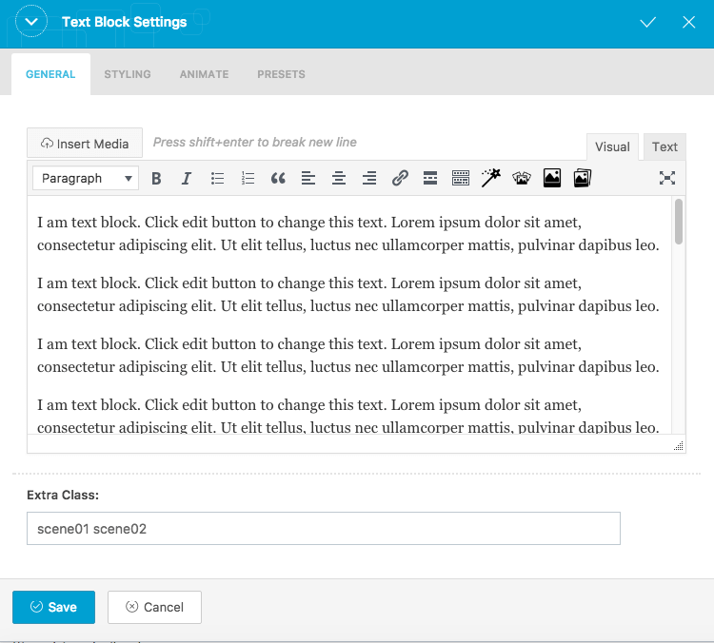
Task: Click the editor's vertical scrollbar
Action: (x=679, y=222)
